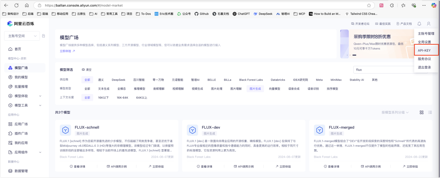Screen dimensions: 440x178
Task: Expand the 模型体验 sidebar group
Action: (x=25, y=96)
